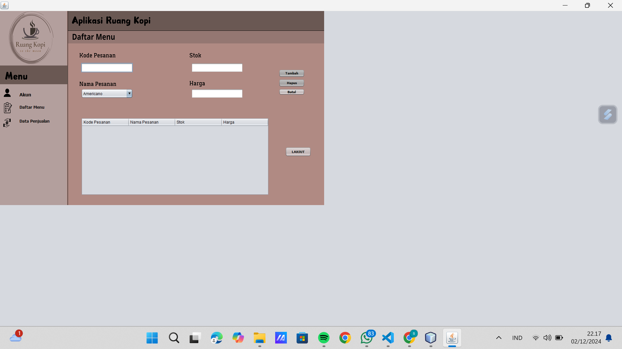
Task: Open the Windows Start menu
Action: coord(152,338)
